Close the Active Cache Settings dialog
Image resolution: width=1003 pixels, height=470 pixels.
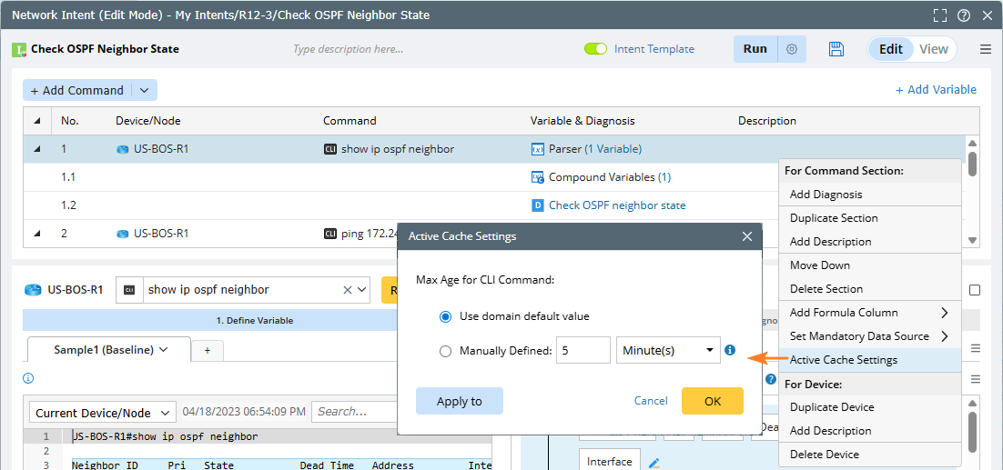(x=747, y=236)
